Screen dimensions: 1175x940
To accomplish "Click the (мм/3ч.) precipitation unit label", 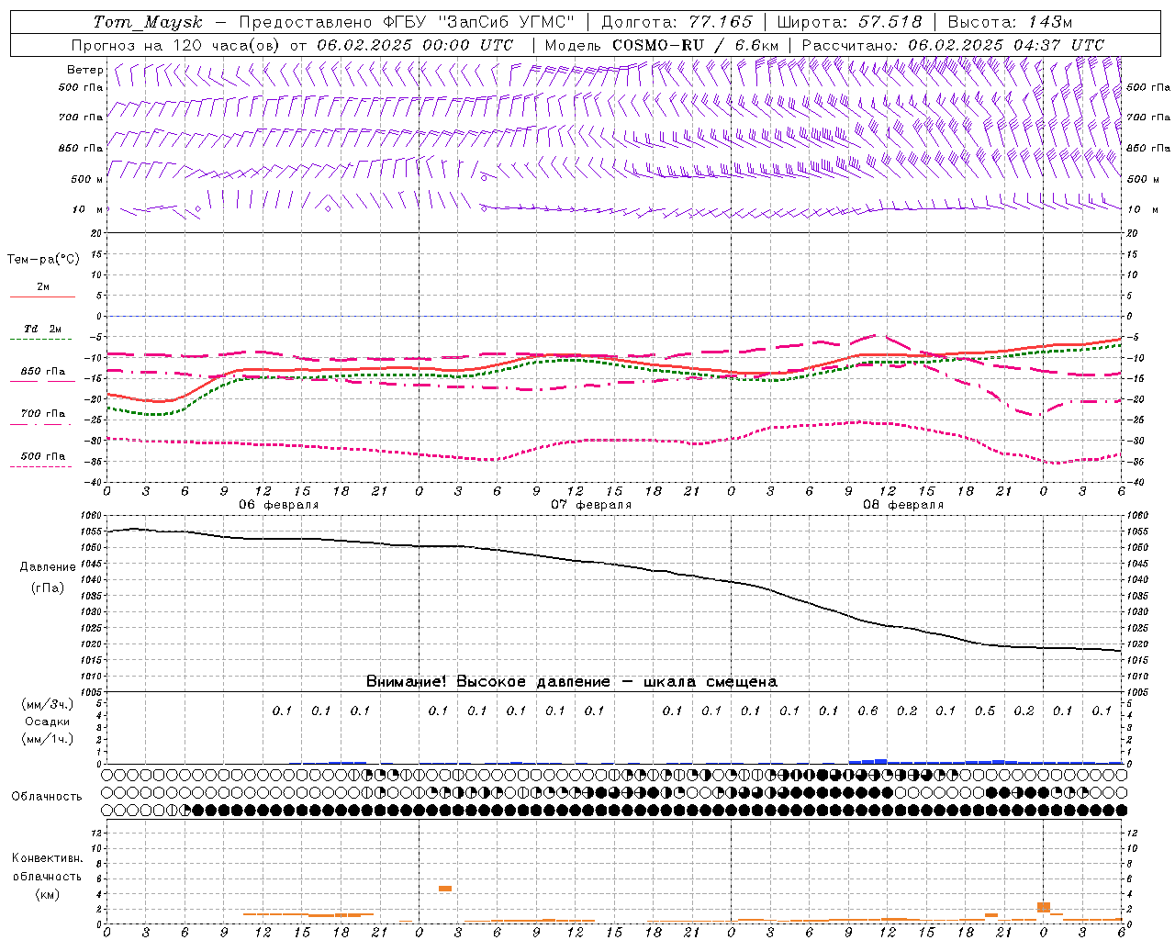I will tap(47, 704).
